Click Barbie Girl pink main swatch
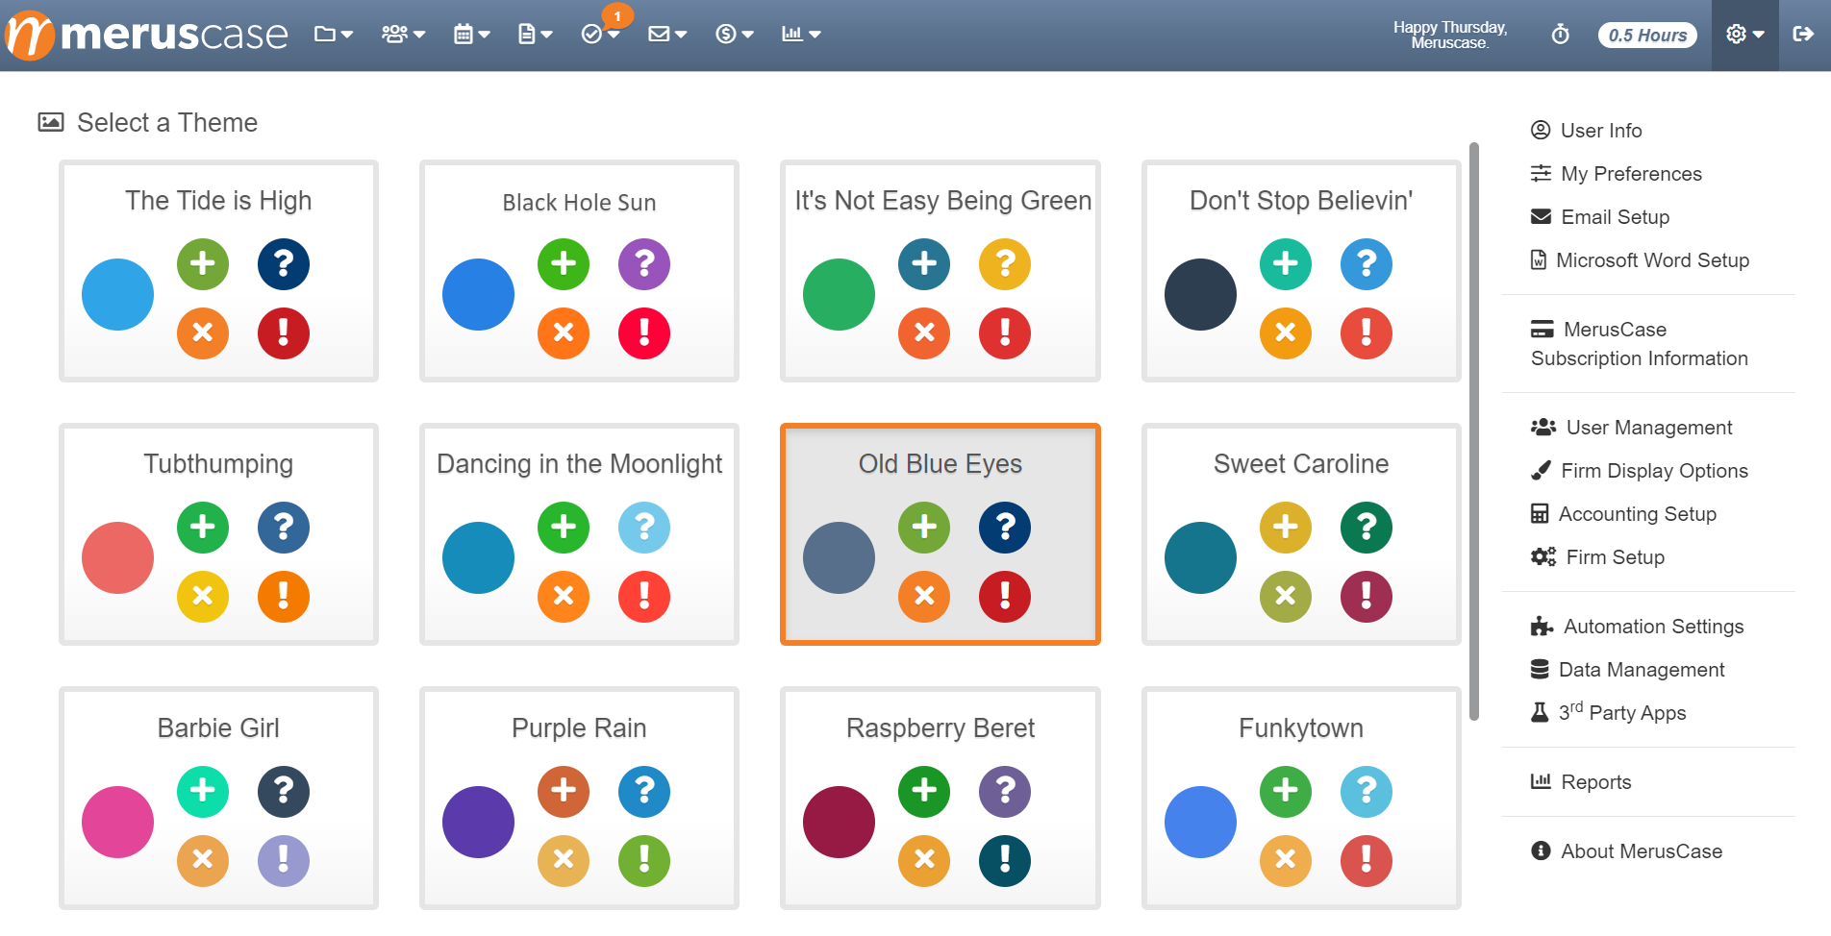Image resolution: width=1831 pixels, height=936 pixels. (x=117, y=822)
